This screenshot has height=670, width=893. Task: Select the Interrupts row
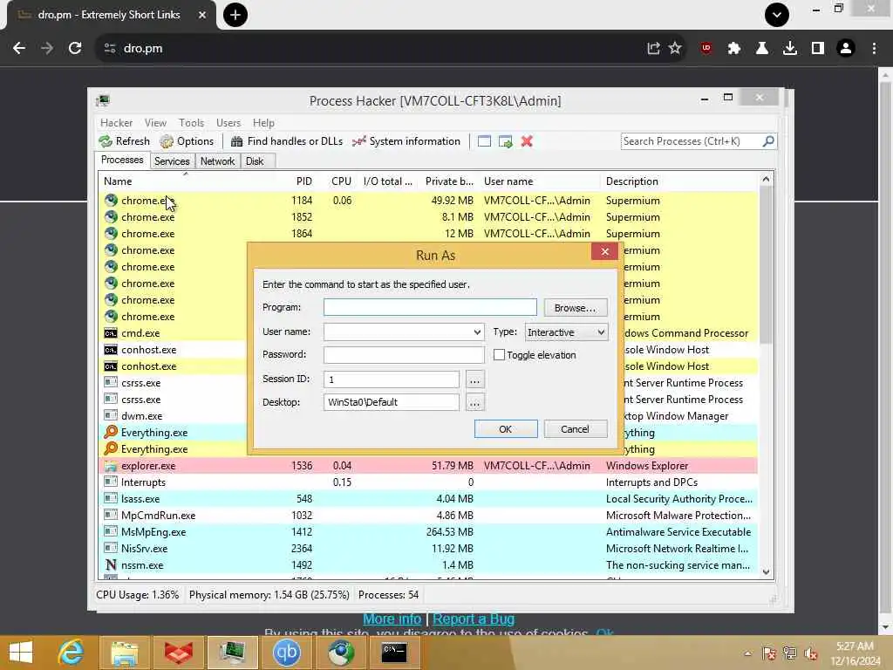pyautogui.click(x=428, y=482)
